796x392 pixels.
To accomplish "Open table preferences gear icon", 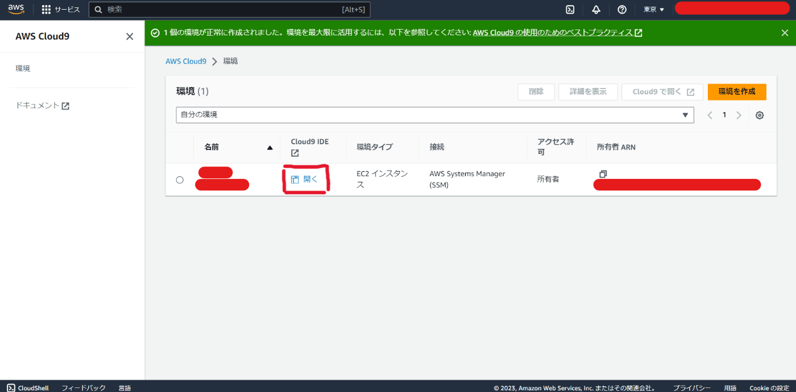I will click(760, 115).
